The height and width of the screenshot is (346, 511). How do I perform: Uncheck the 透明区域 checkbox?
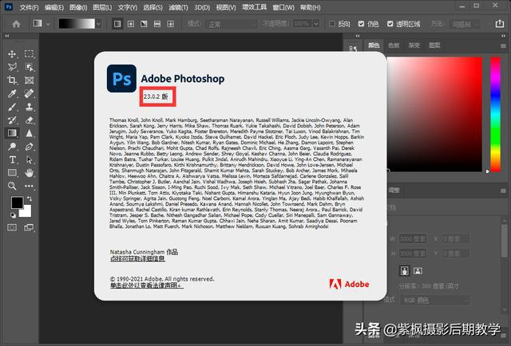pyautogui.click(x=390, y=24)
